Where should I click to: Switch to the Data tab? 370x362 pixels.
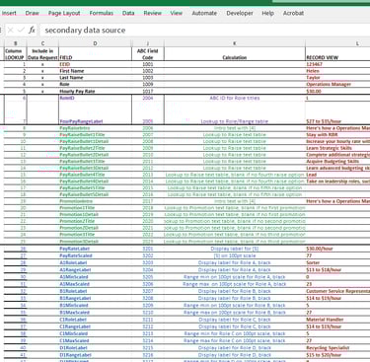128,13
